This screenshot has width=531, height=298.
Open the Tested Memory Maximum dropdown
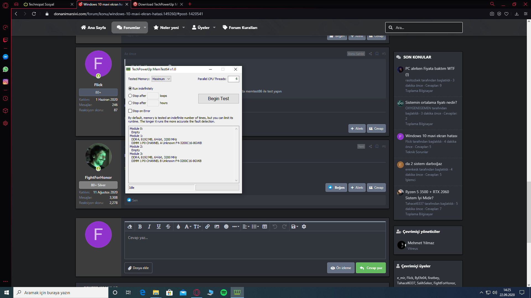(161, 79)
